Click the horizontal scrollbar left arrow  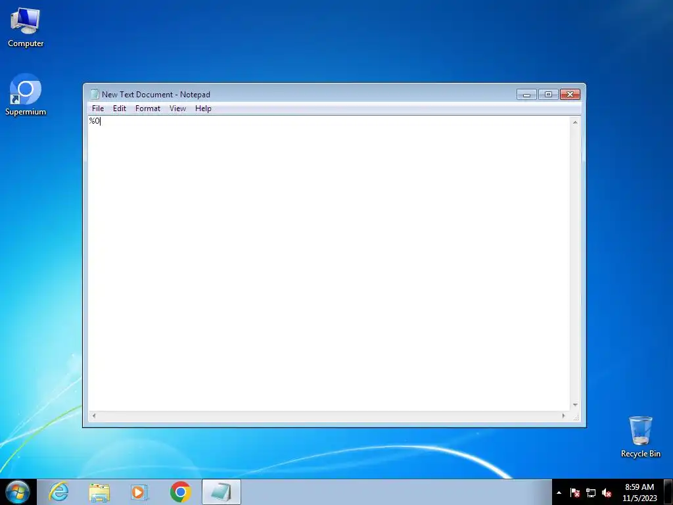(94, 416)
